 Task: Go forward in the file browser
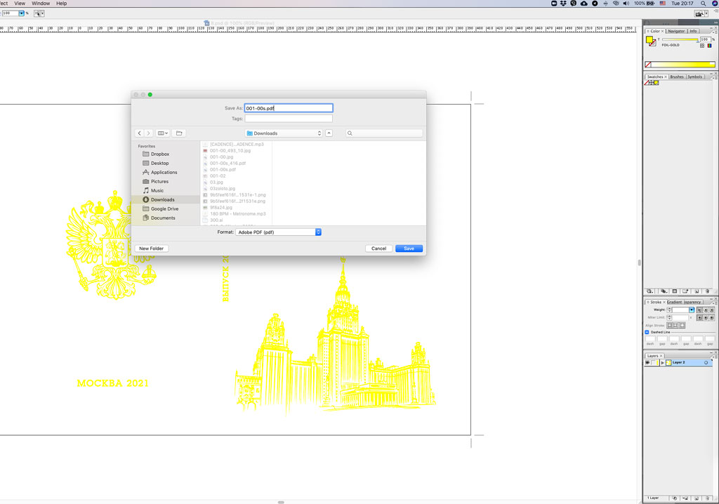(x=148, y=133)
